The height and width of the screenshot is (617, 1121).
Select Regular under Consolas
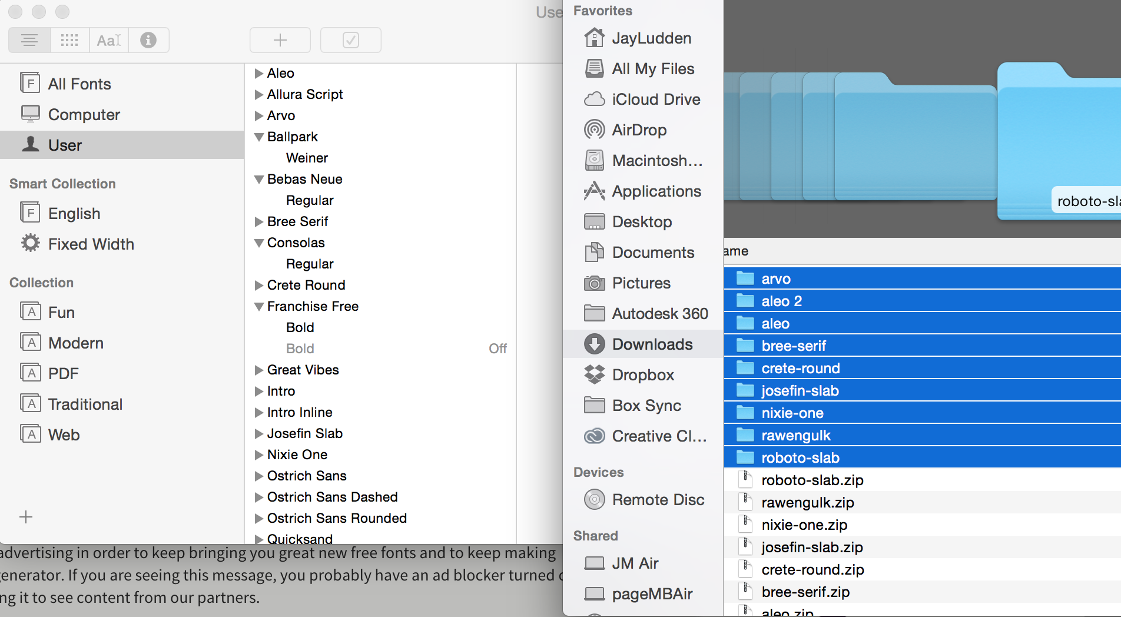pyautogui.click(x=380, y=264)
